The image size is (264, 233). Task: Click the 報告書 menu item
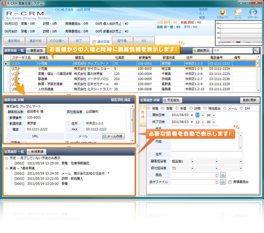203,10
